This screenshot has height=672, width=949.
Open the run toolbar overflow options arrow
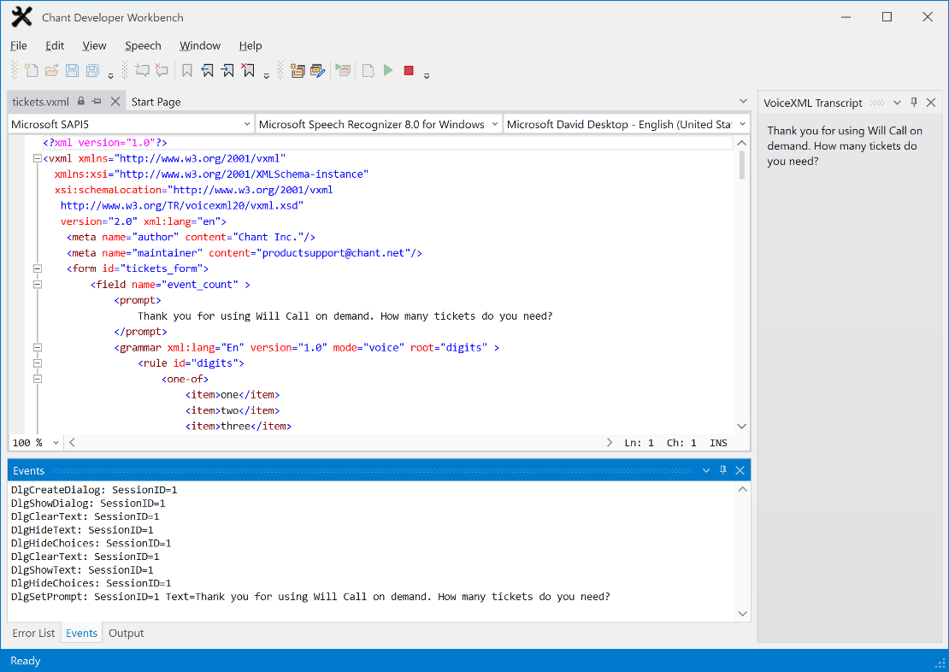[x=427, y=76]
